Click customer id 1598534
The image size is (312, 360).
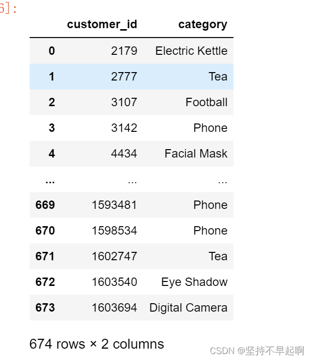click(114, 231)
